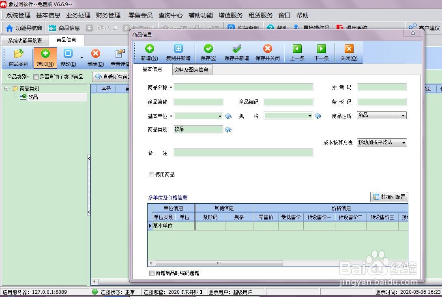Open the 增值服务 menu

(230, 15)
